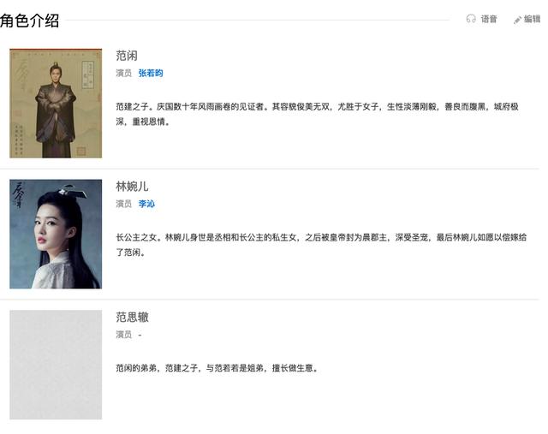Select the 范思辙 character name
The width and height of the screenshot is (548, 434).
tap(132, 317)
